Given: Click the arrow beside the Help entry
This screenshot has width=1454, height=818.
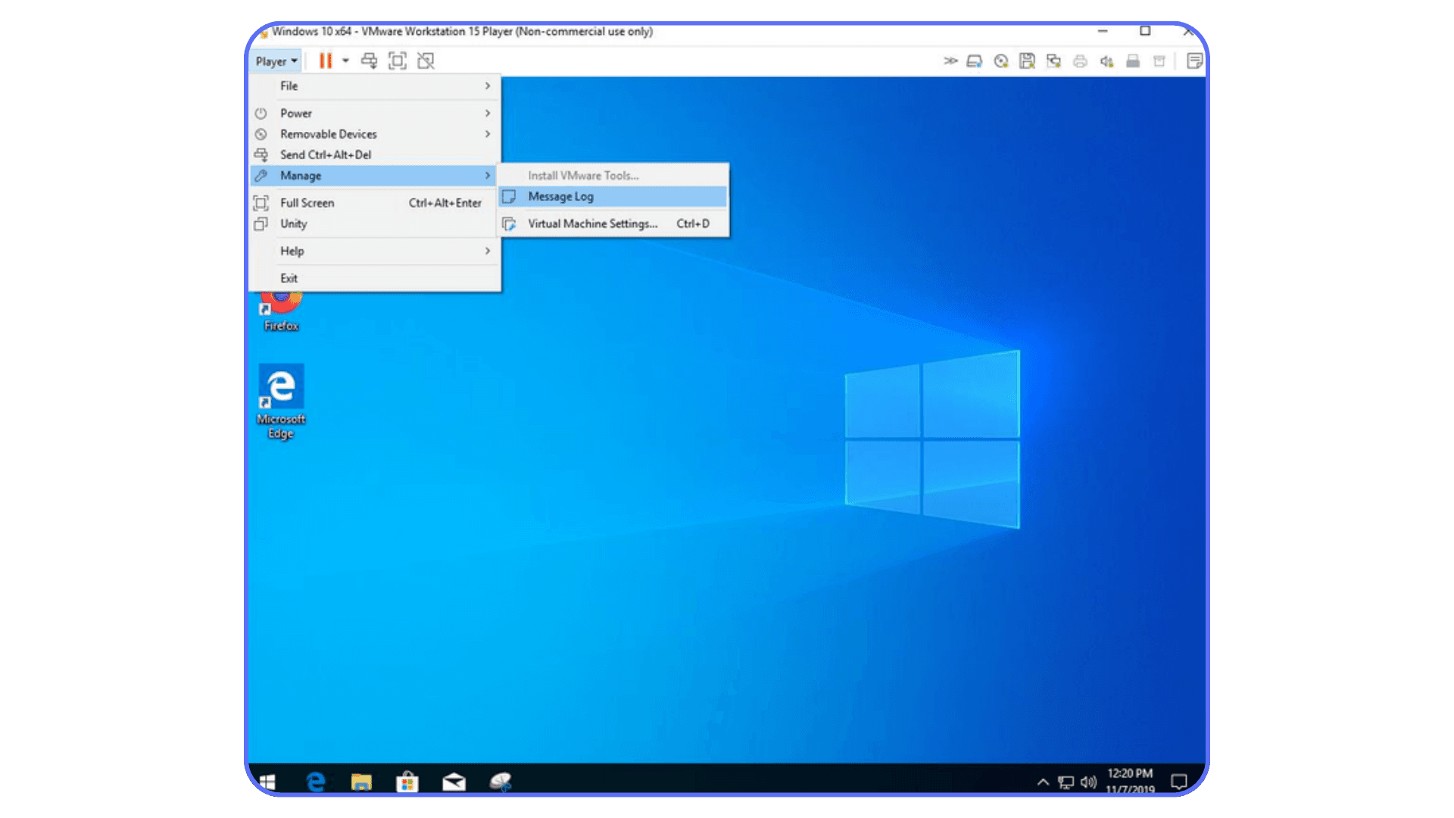Looking at the screenshot, I should pos(488,251).
